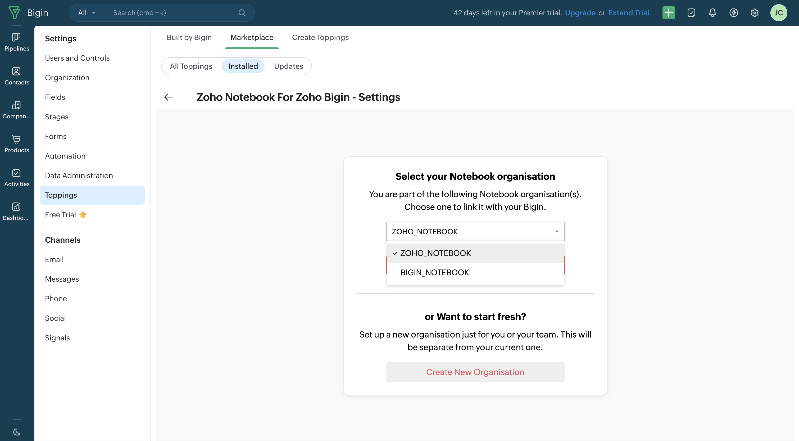This screenshot has width=799, height=441.
Task: Click the Create New Organisation button
Action: (x=475, y=372)
